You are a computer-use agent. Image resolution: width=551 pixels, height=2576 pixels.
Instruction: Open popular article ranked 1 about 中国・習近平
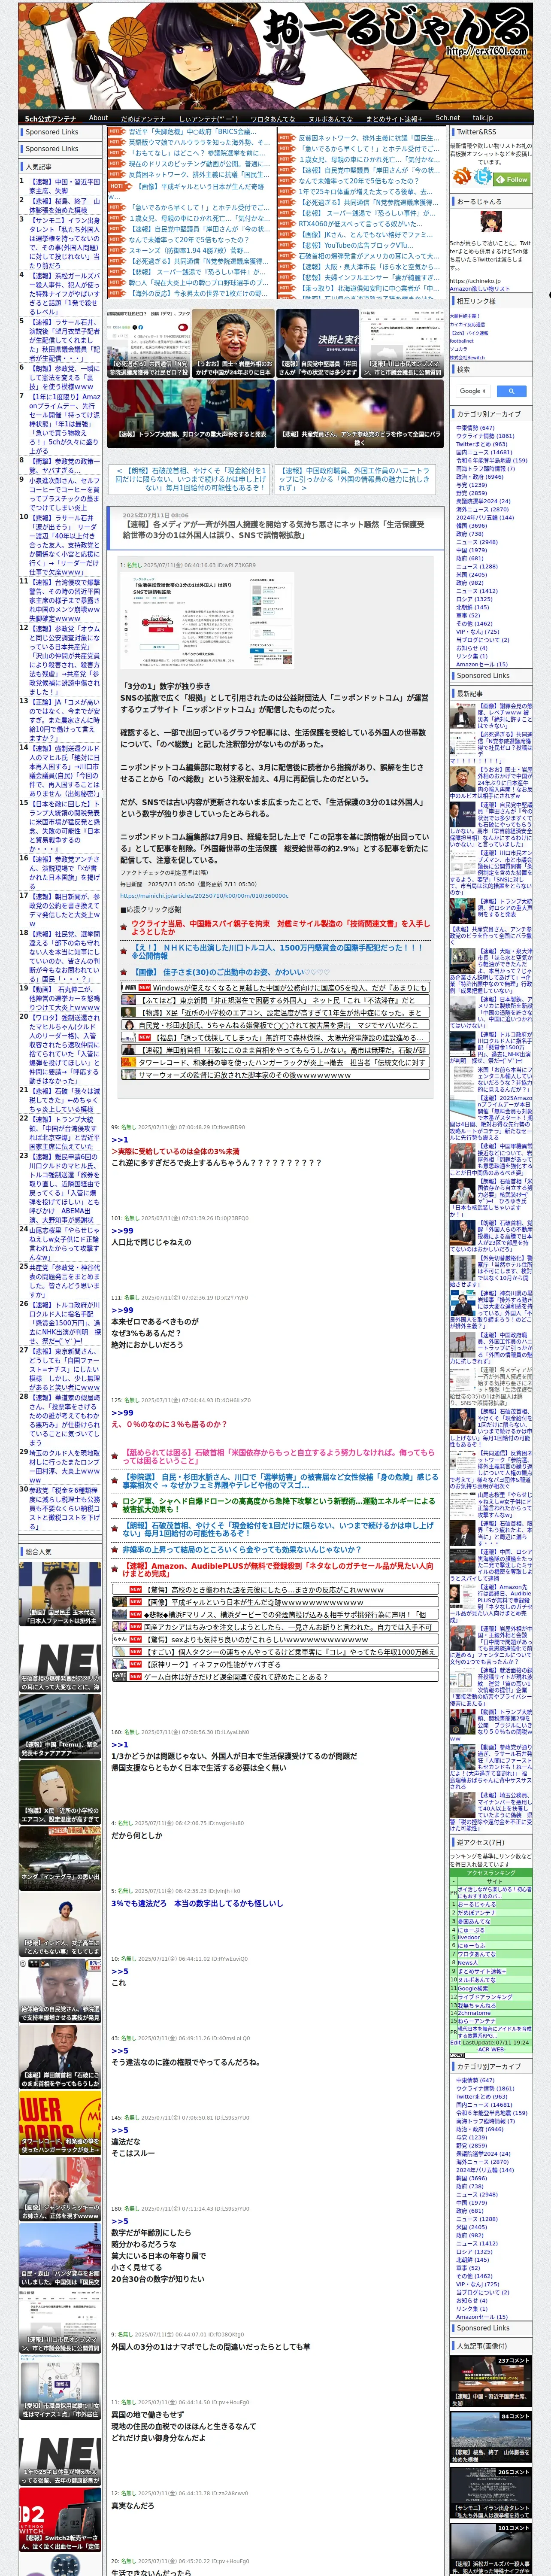point(64,186)
